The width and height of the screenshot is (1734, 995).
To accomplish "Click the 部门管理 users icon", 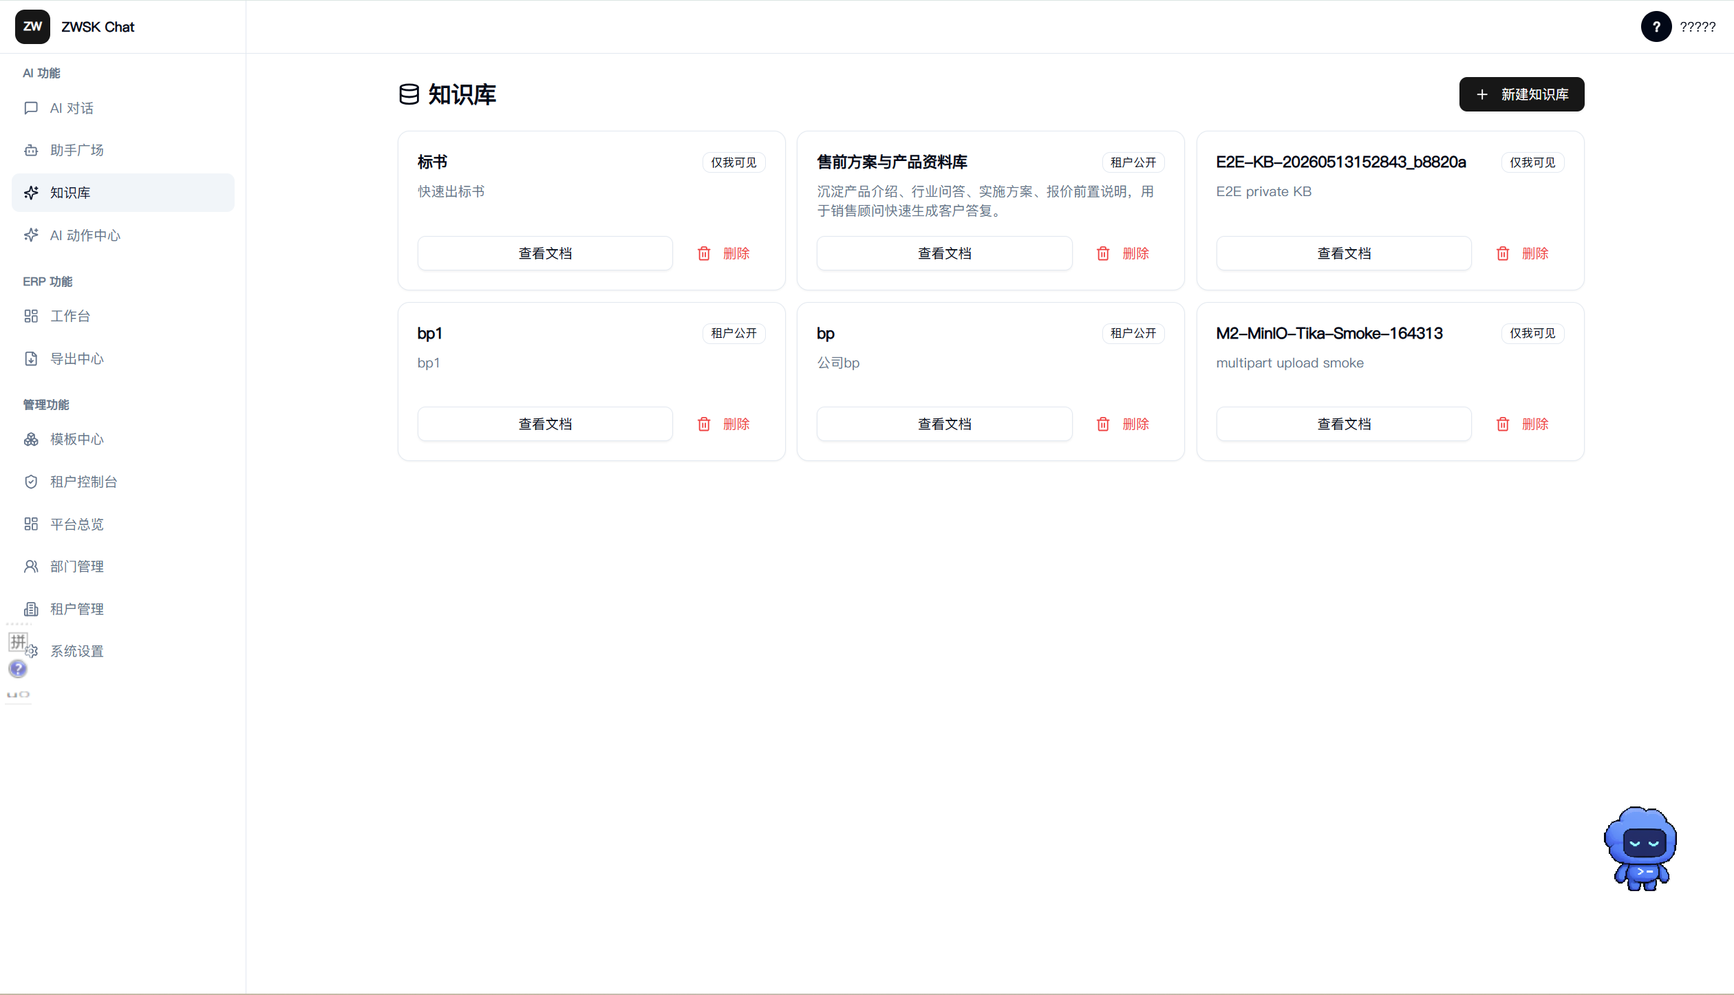I will click(x=31, y=566).
